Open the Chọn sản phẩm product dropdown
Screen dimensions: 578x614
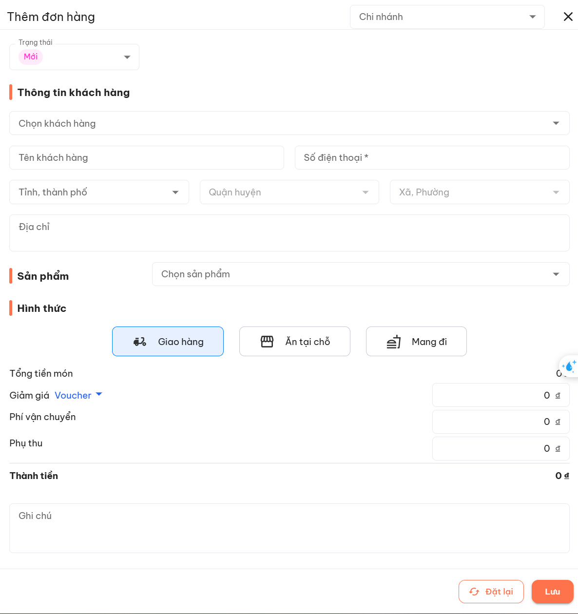(x=360, y=274)
